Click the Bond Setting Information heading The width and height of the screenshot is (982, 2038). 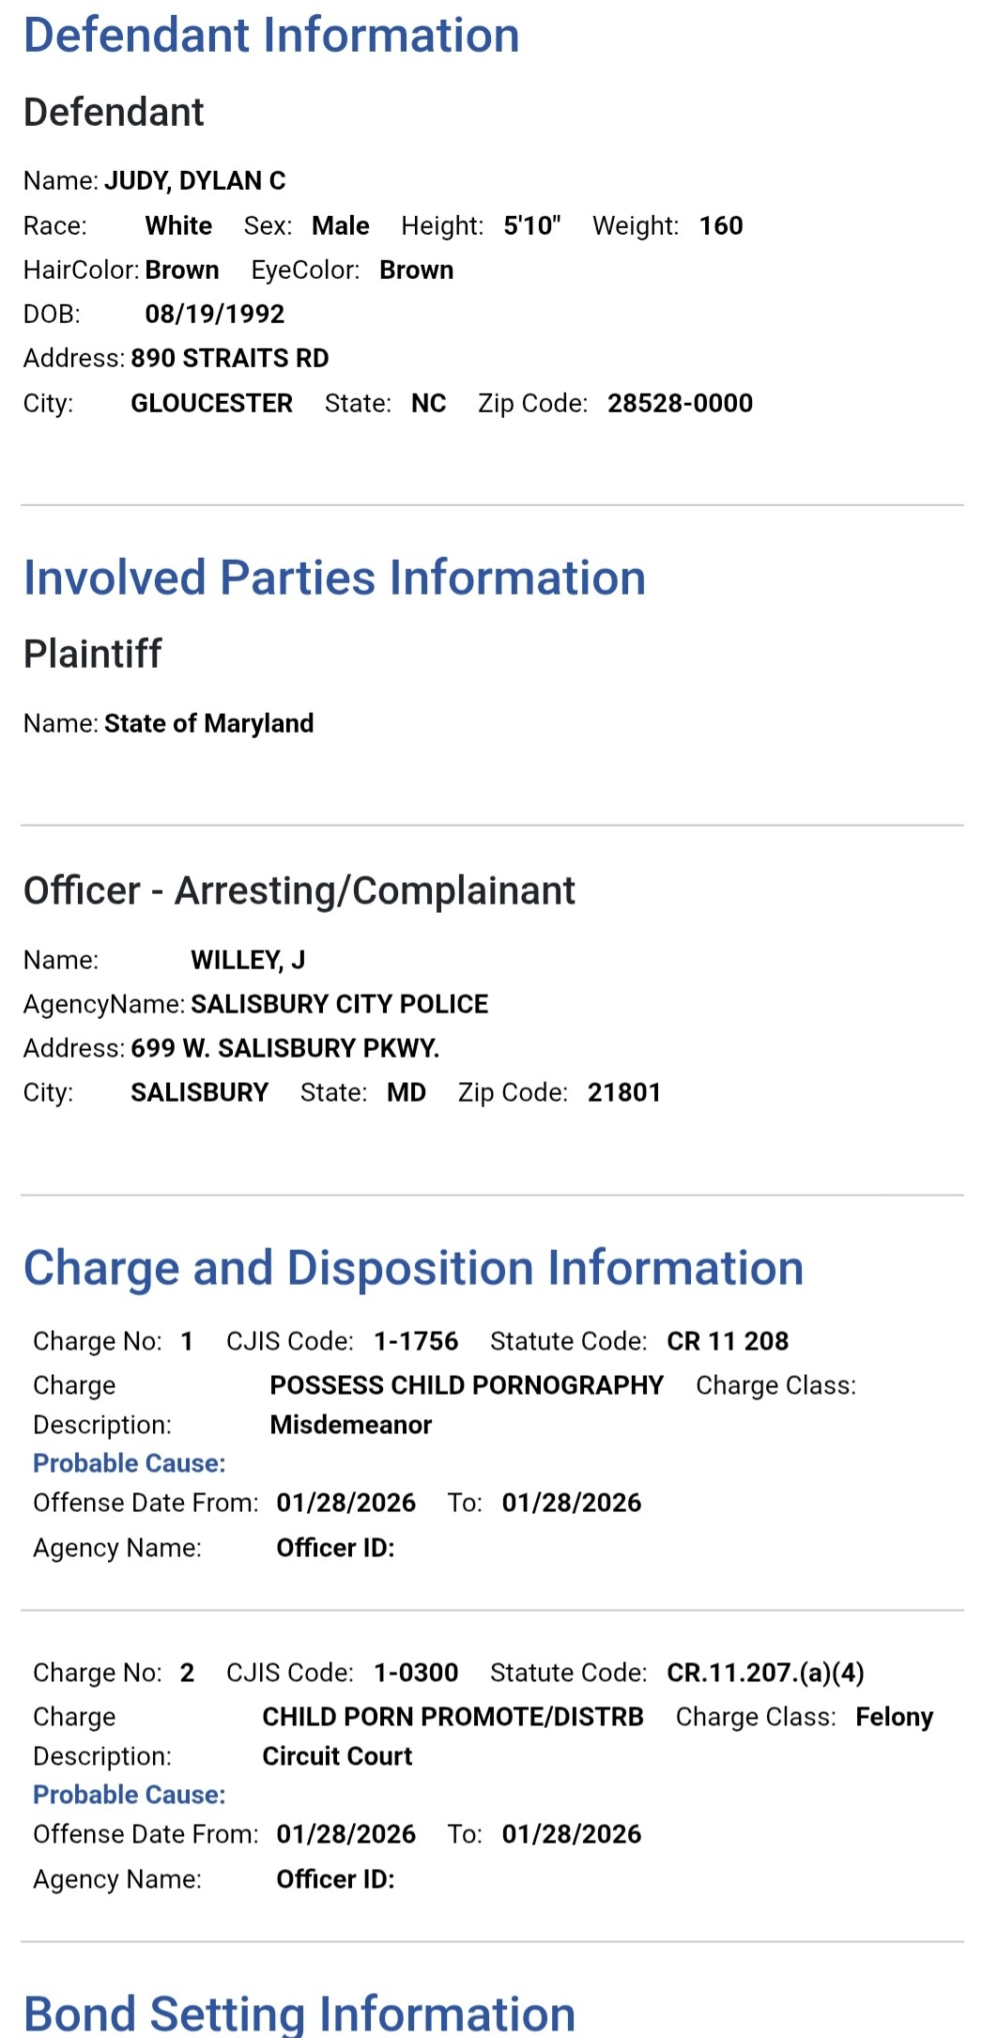pyautogui.click(x=299, y=2015)
